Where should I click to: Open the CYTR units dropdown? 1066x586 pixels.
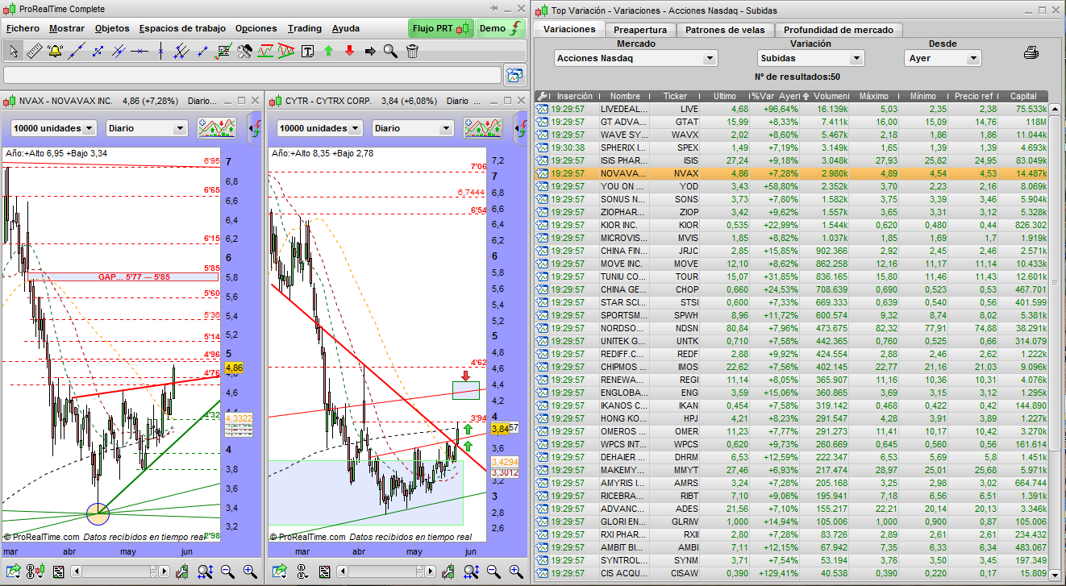pyautogui.click(x=320, y=128)
